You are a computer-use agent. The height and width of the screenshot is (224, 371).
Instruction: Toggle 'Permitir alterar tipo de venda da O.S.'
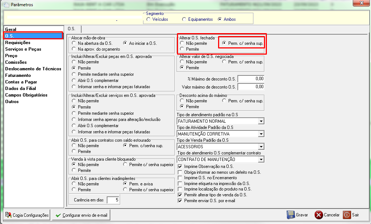[x=180, y=195]
